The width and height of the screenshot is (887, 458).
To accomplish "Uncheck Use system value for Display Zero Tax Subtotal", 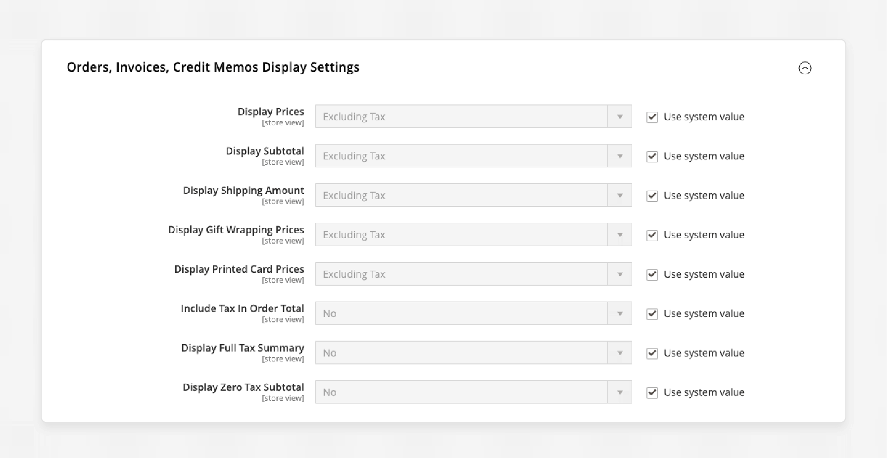I will coord(652,393).
